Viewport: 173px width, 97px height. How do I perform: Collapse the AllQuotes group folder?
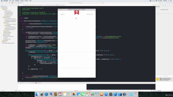click(4, 23)
